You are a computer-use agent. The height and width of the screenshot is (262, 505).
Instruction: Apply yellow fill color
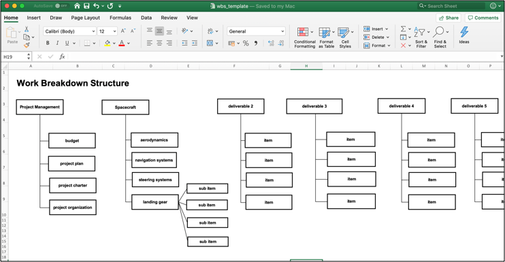pyautogui.click(x=108, y=43)
